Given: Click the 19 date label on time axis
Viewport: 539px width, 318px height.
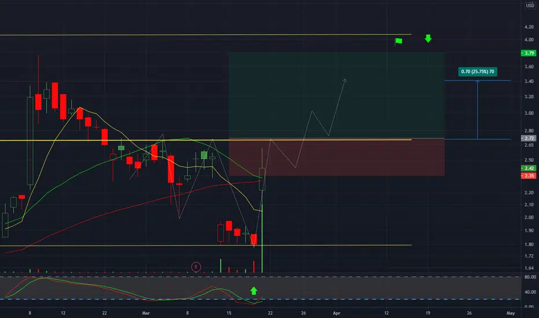Looking at the screenshot, I should pos(428,313).
